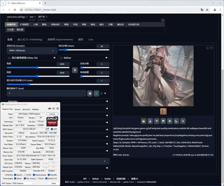Click the Lookup button in GPU-Z
This screenshot has width=224, height=186.
(53, 114)
